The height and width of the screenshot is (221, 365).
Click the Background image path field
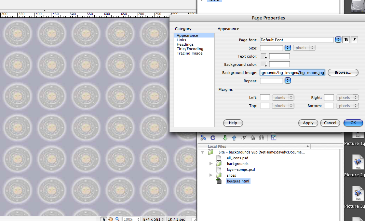pos(292,73)
